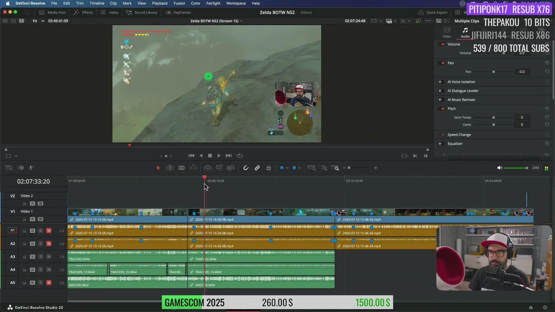
Task: Open the Video tab in Inspector
Action: 447,33
